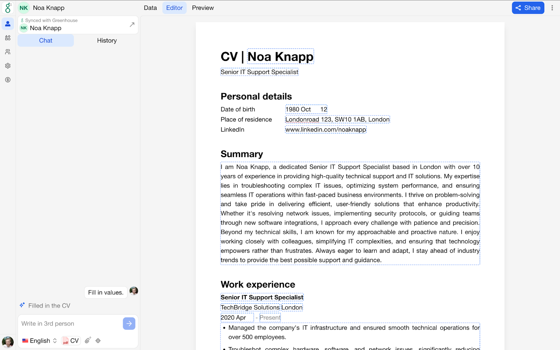Open Greenhouse profile with arrow icon

[x=132, y=24]
